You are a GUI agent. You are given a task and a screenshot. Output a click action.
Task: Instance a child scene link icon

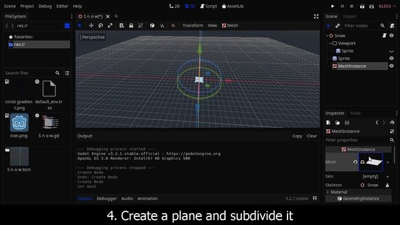coord(337,26)
